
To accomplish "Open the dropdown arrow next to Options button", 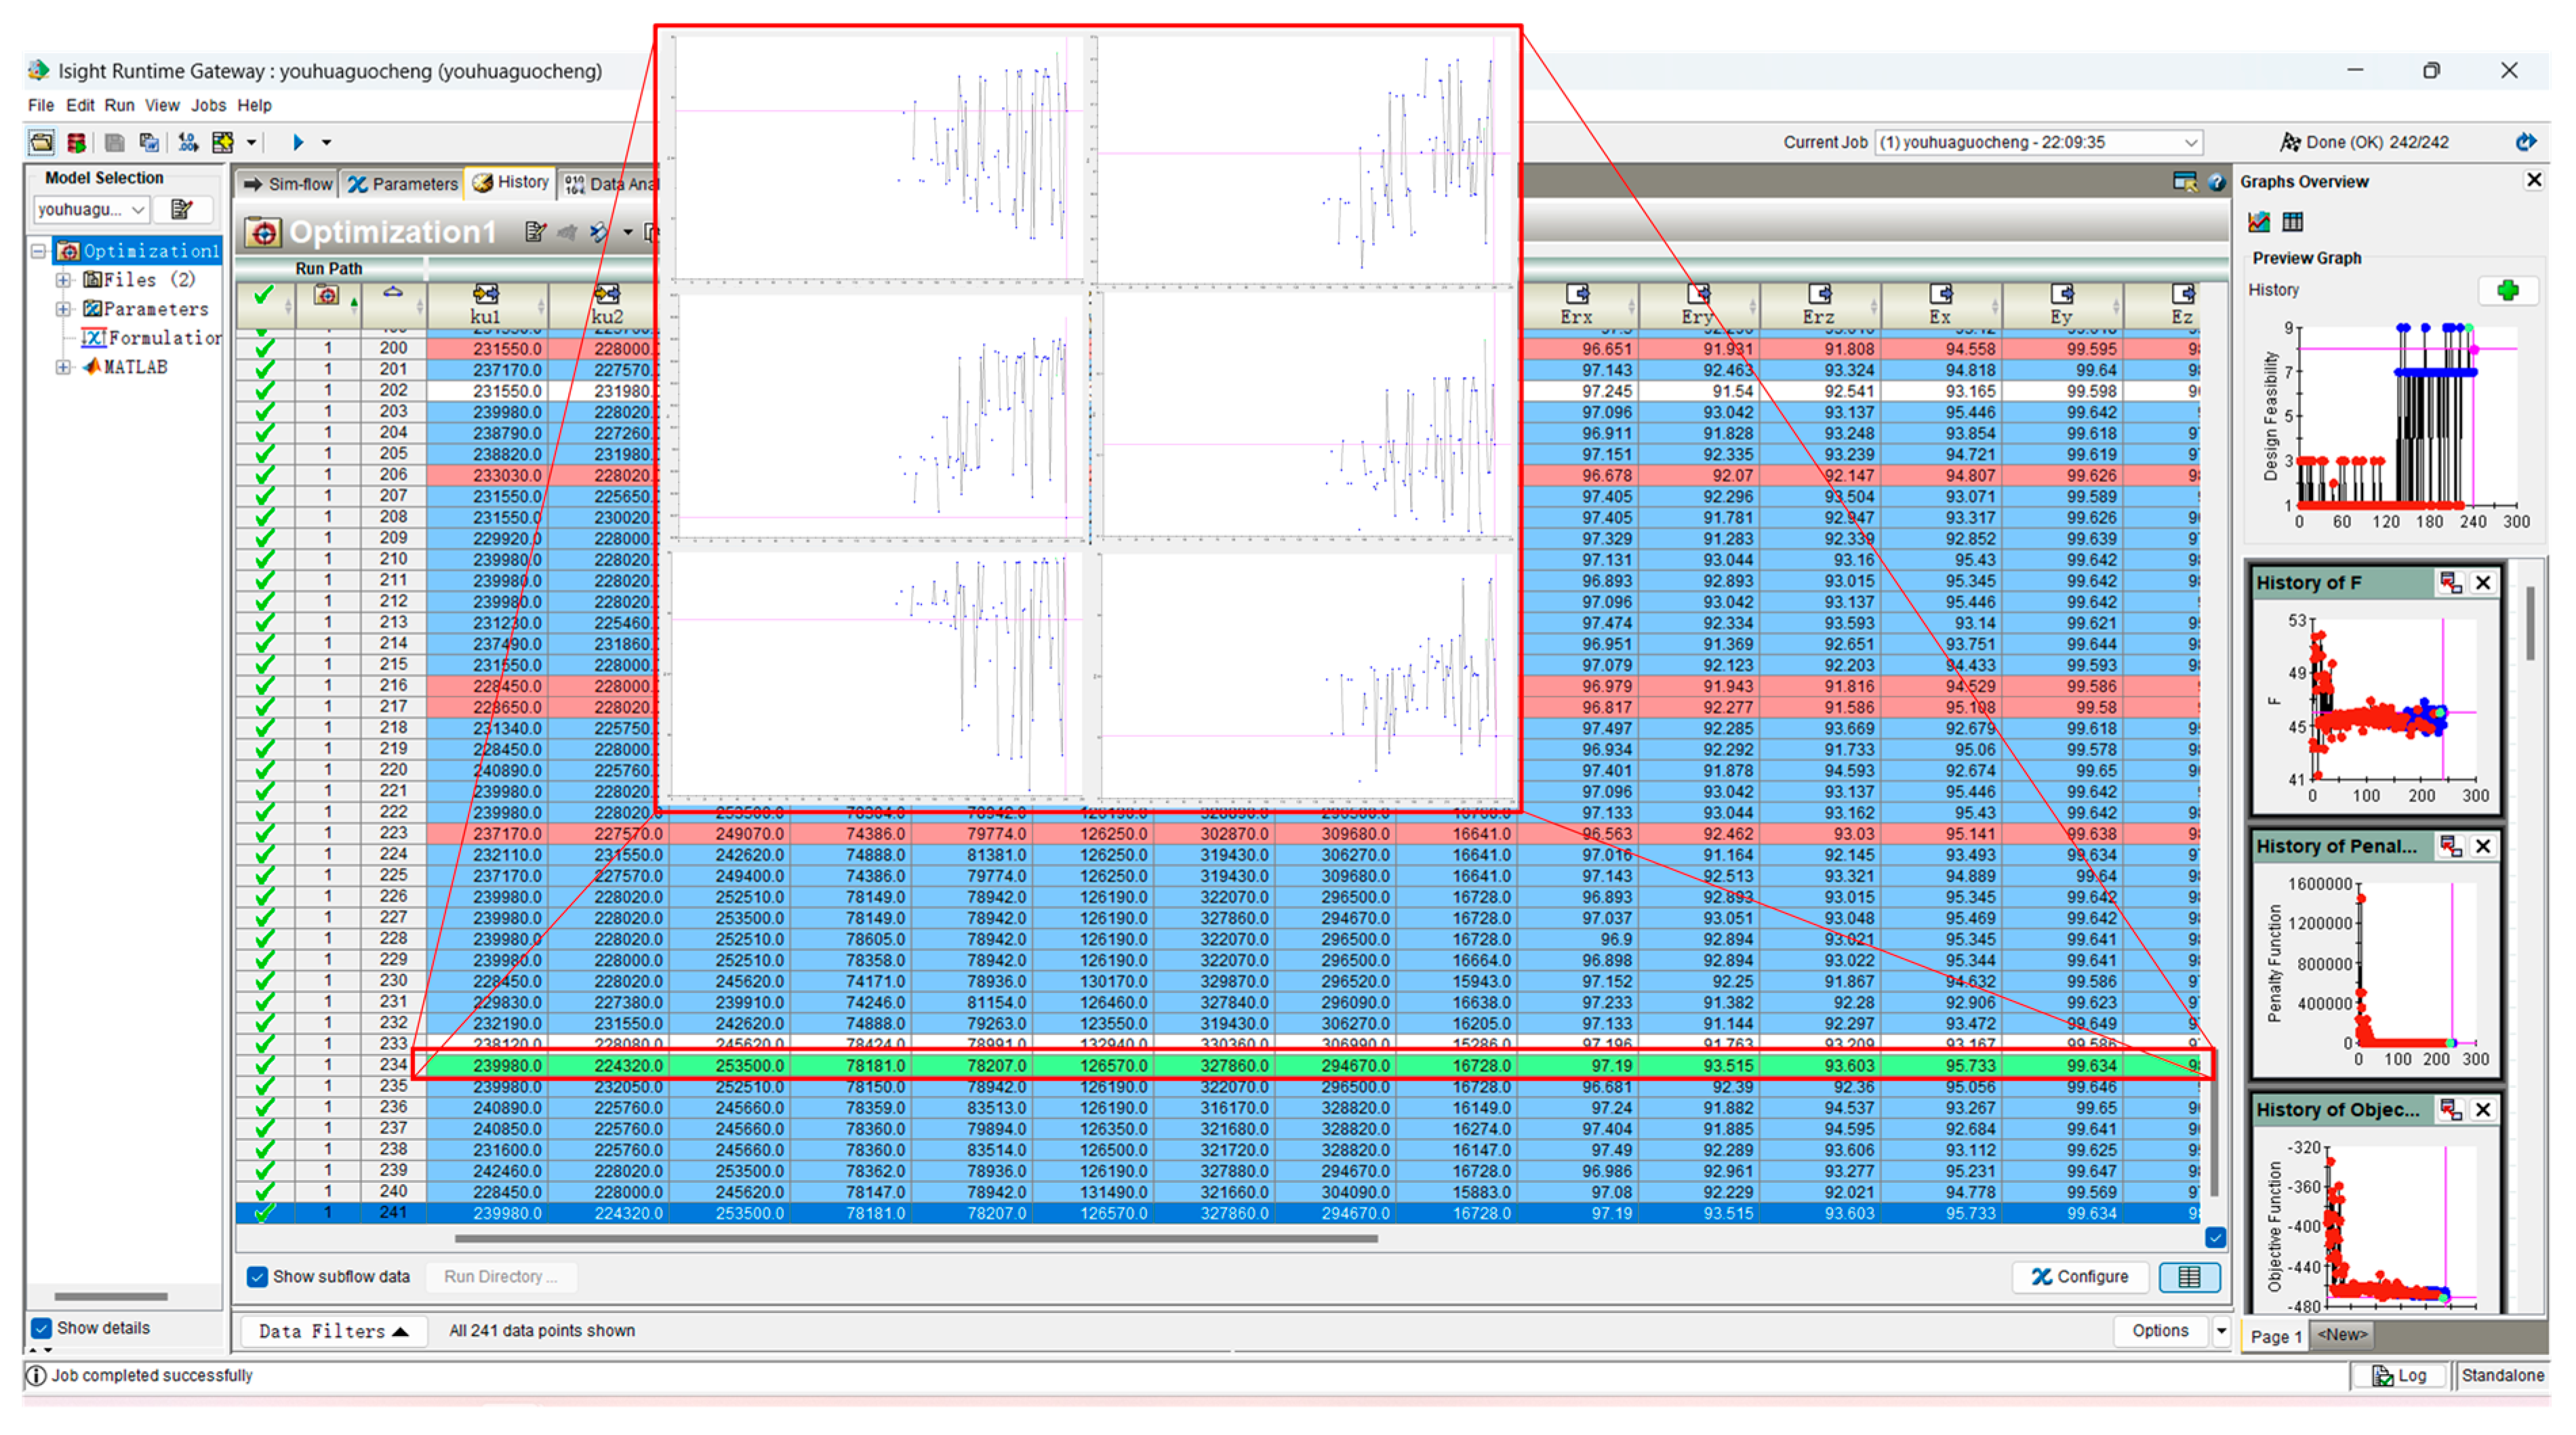I will point(2221,1331).
